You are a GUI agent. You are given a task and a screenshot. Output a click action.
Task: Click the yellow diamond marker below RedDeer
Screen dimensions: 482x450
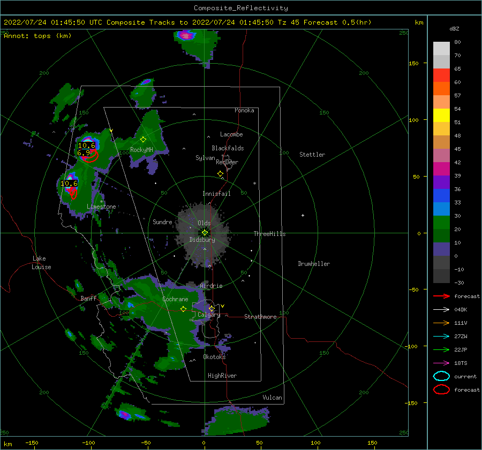[x=221, y=174]
